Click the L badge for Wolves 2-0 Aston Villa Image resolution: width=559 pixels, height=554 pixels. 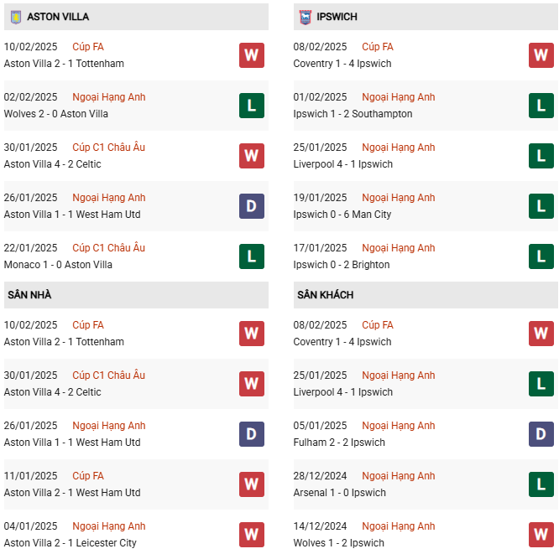[251, 106]
